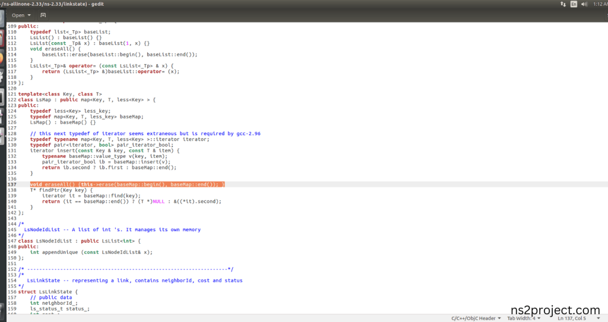Click line 'class LsNodeIdList : public LsList<int> {'
Viewport: 608px width, 322px height.
(x=79, y=241)
